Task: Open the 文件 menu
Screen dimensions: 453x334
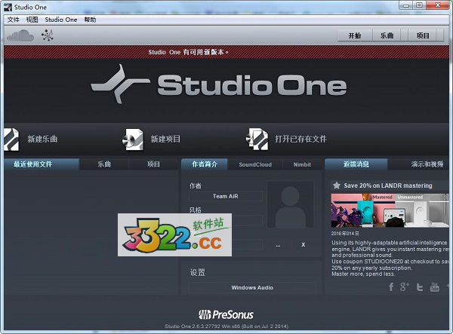Action: (x=14, y=20)
